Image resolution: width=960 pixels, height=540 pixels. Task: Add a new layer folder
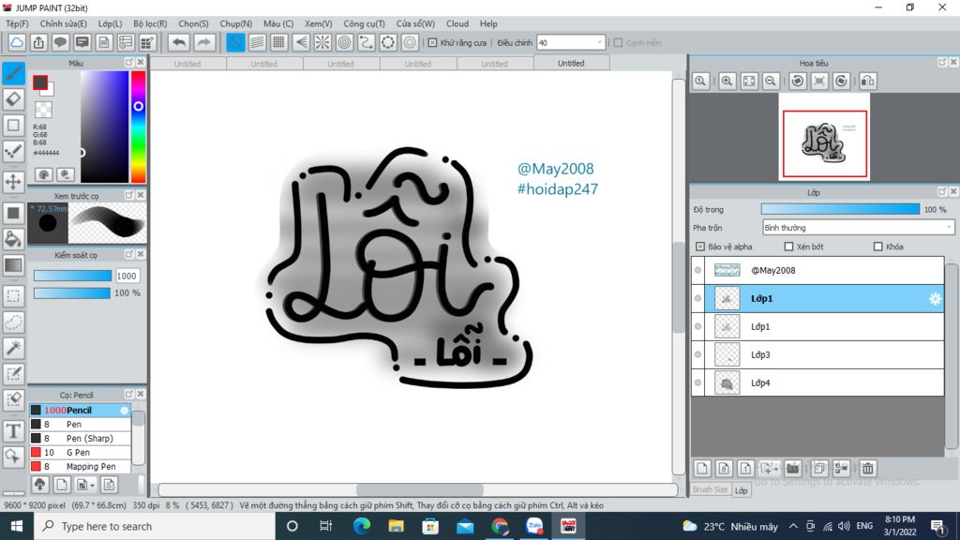point(793,469)
